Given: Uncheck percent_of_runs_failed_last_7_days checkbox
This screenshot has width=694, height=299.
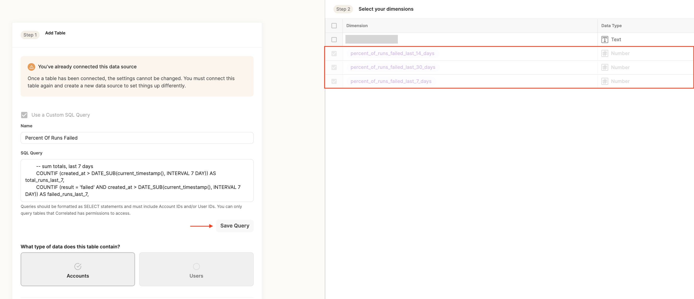Looking at the screenshot, I should point(334,81).
